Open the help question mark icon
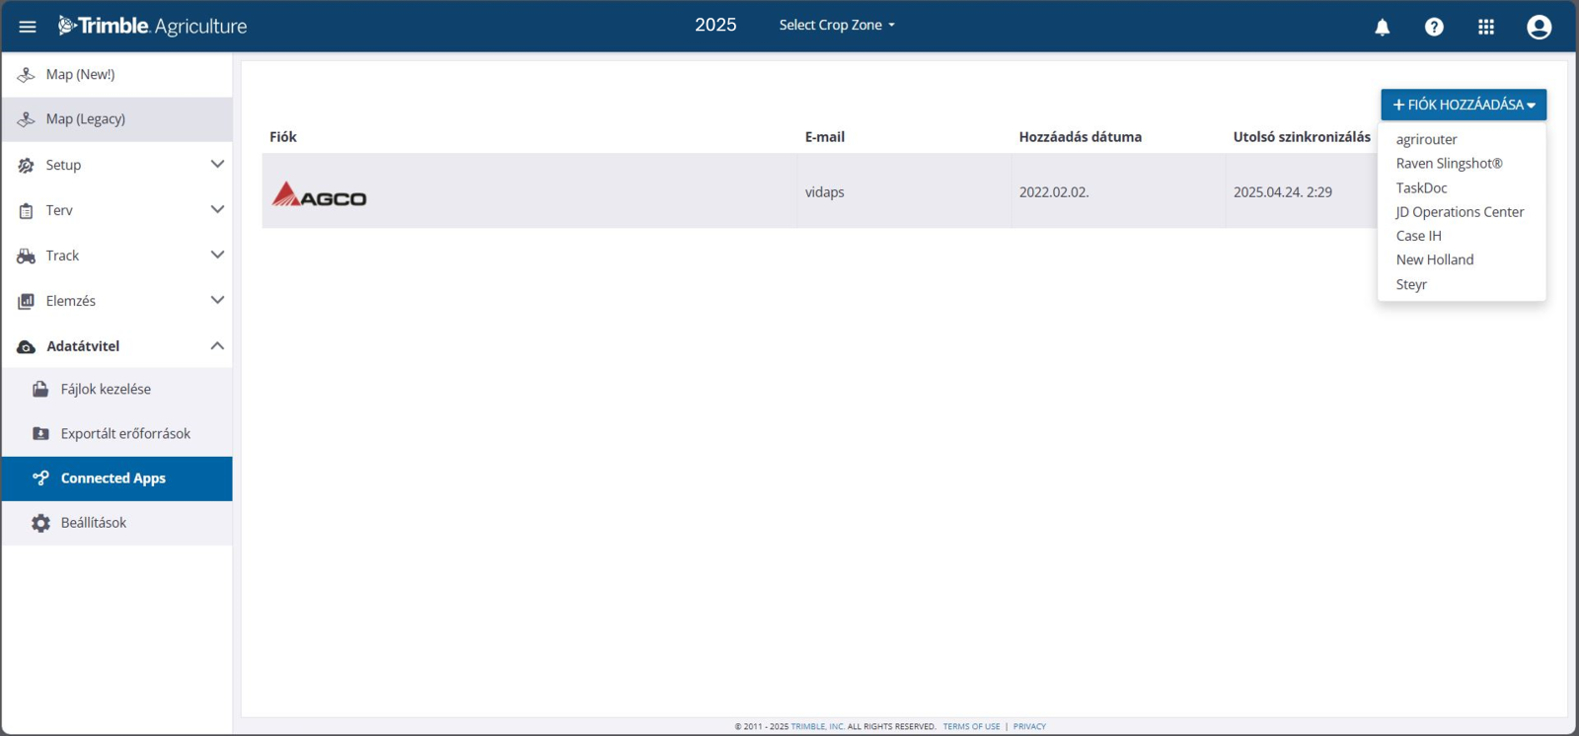The width and height of the screenshot is (1579, 736). 1434,27
